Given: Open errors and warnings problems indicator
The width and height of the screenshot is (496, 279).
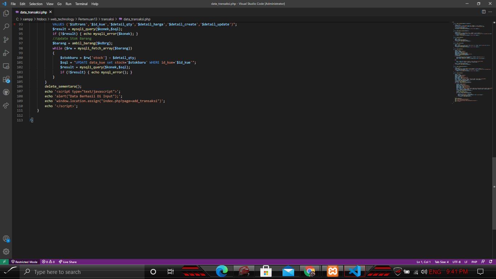Looking at the screenshot, I should [48, 262].
